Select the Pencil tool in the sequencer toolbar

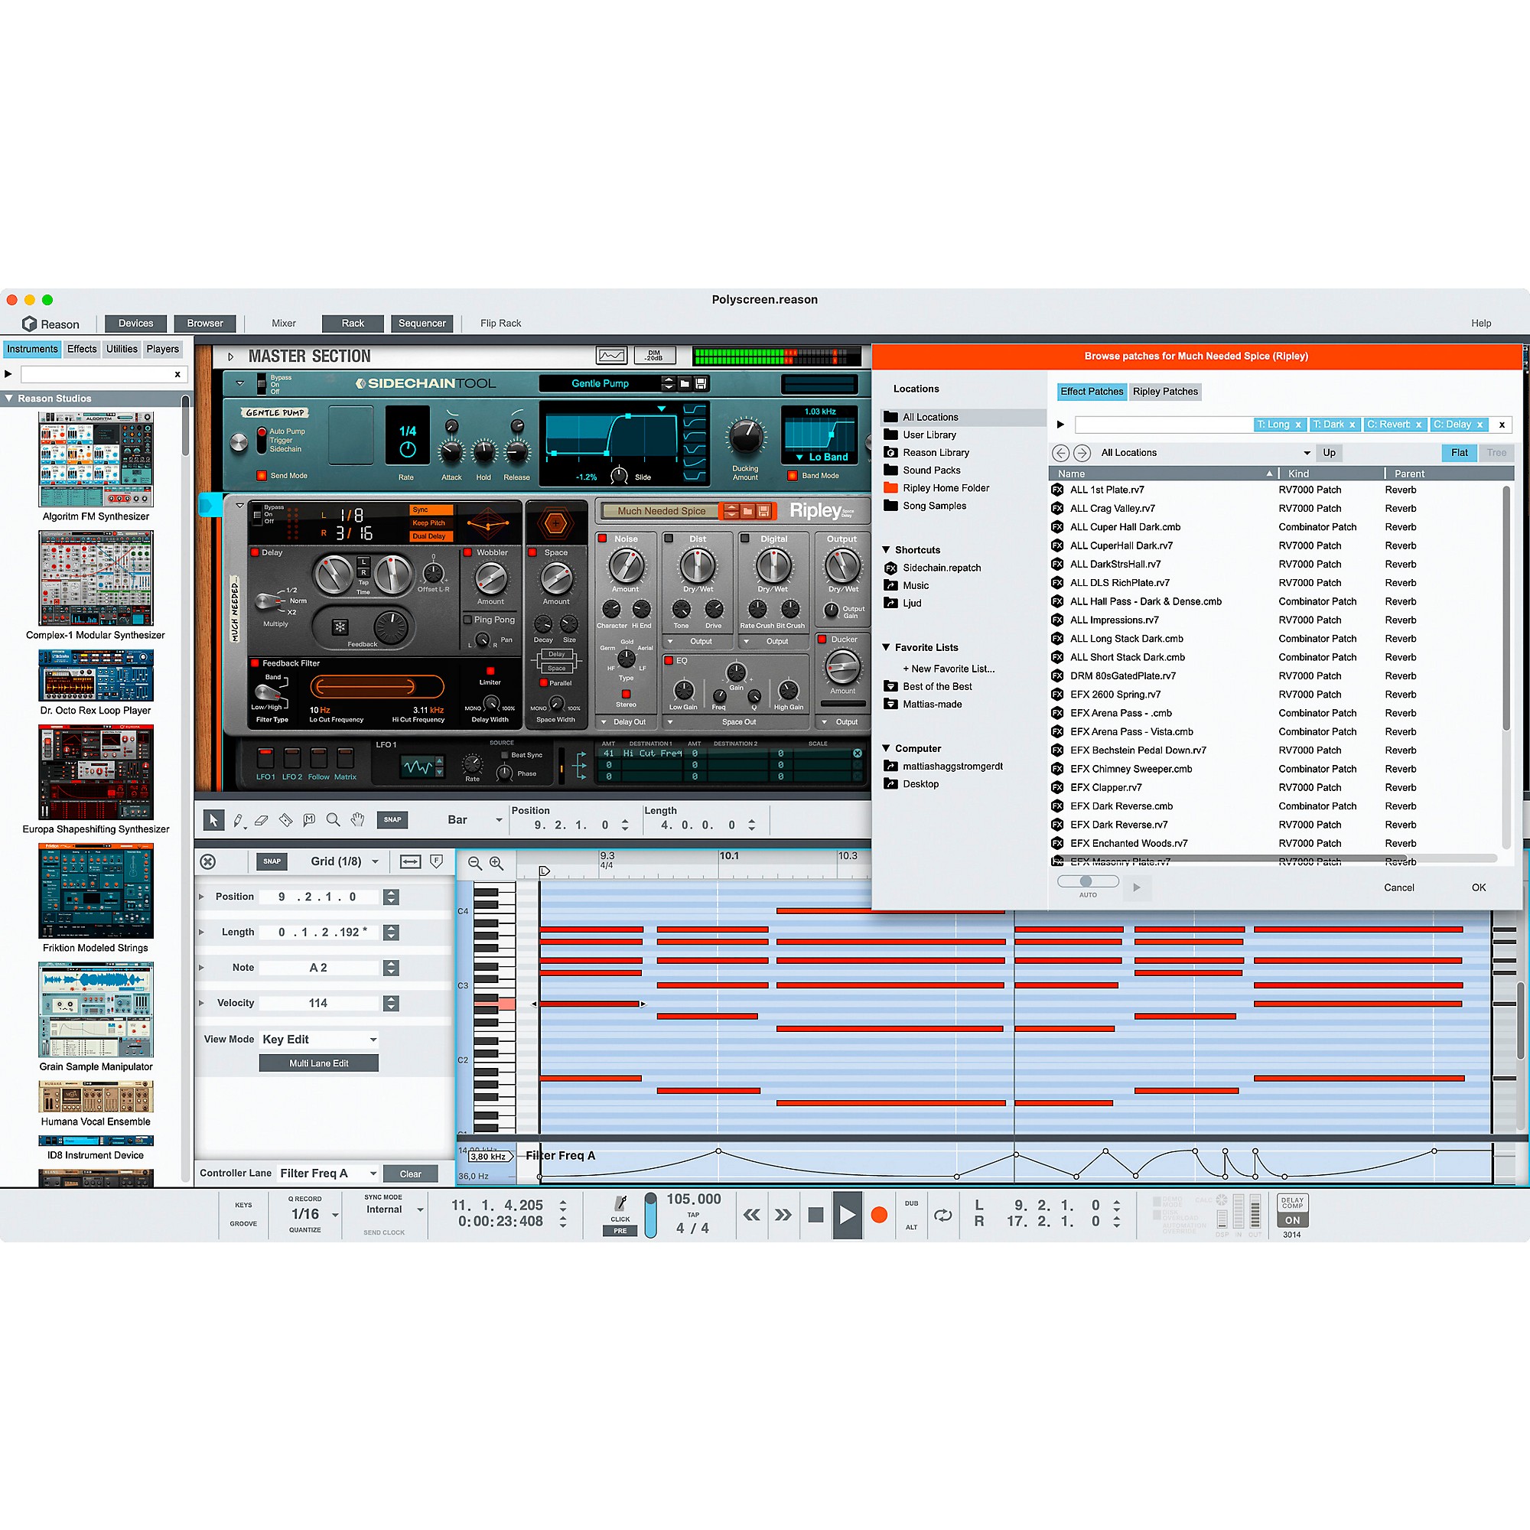240,820
